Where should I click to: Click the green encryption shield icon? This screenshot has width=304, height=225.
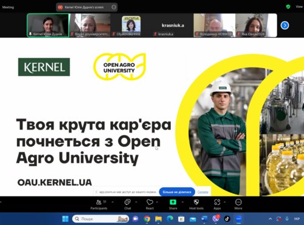click(x=288, y=7)
